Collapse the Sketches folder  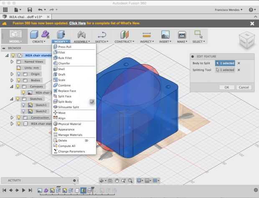pos(12,99)
